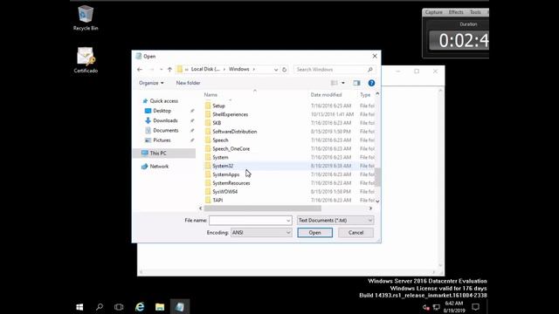Refresh the Windows folder listing
This screenshot has height=314, width=559.
point(284,70)
